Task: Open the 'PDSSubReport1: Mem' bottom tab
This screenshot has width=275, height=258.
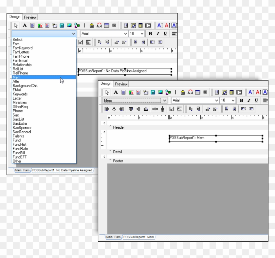Action: tap(138, 237)
